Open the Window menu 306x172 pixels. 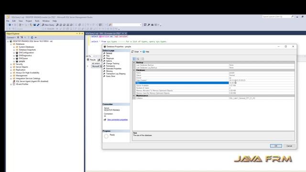(46, 21)
